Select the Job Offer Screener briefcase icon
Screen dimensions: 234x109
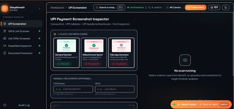click(5, 39)
